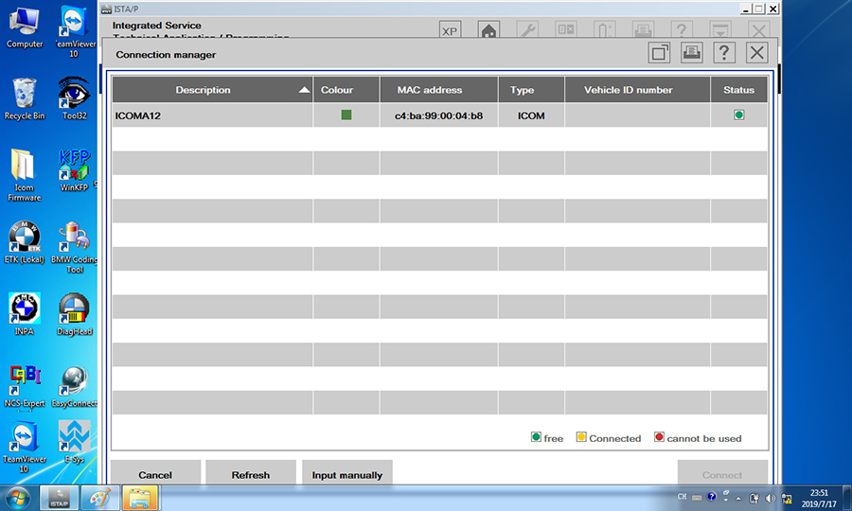Go to home icon in ISTA/P toolbar
Viewport: 852px width, 511px height.
pos(488,30)
